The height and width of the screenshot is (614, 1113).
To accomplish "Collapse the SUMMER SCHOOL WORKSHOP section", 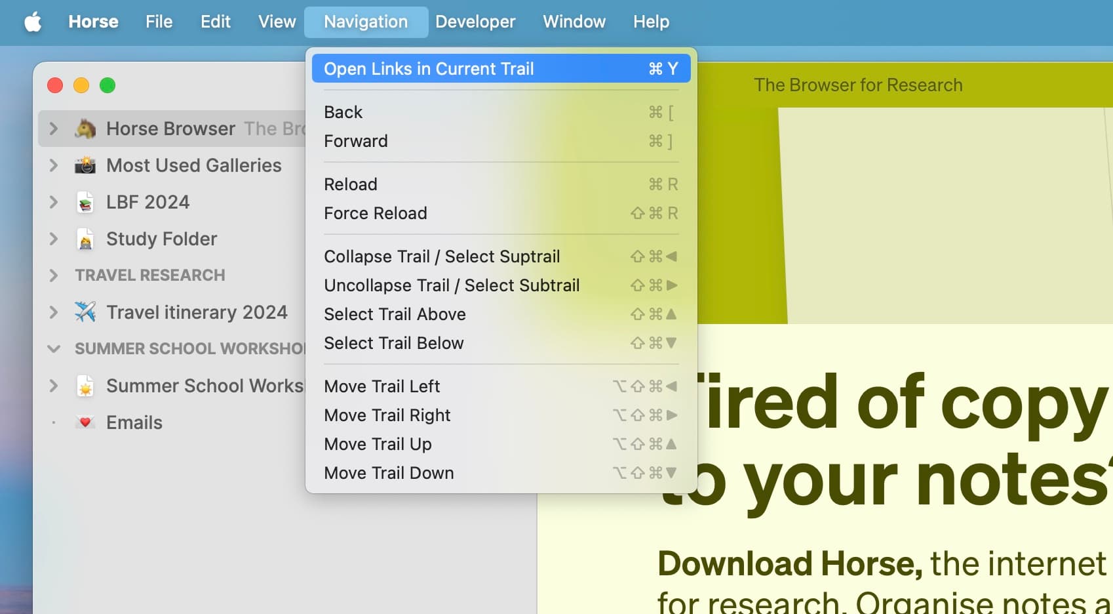I will [x=54, y=348].
